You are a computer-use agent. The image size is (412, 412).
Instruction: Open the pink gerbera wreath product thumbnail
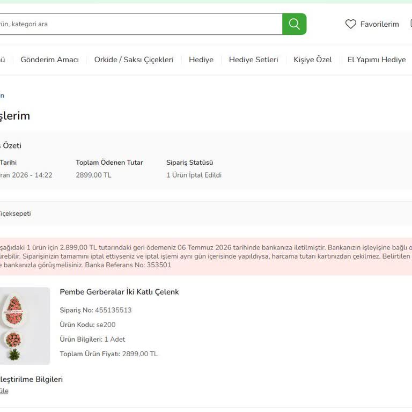(x=25, y=326)
